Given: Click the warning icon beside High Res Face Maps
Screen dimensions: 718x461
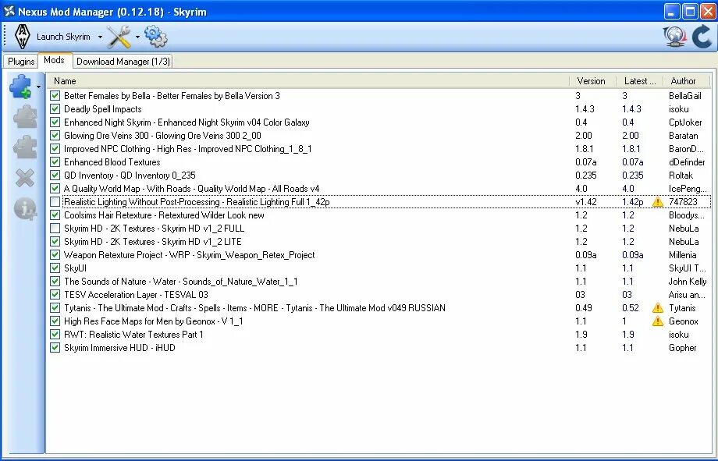Looking at the screenshot, I should [658, 321].
